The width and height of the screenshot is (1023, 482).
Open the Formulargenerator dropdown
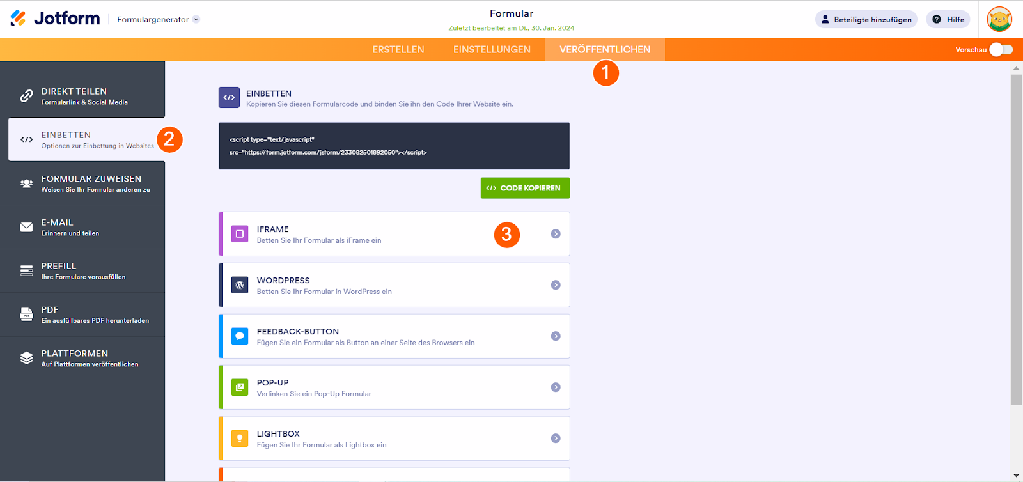point(159,19)
